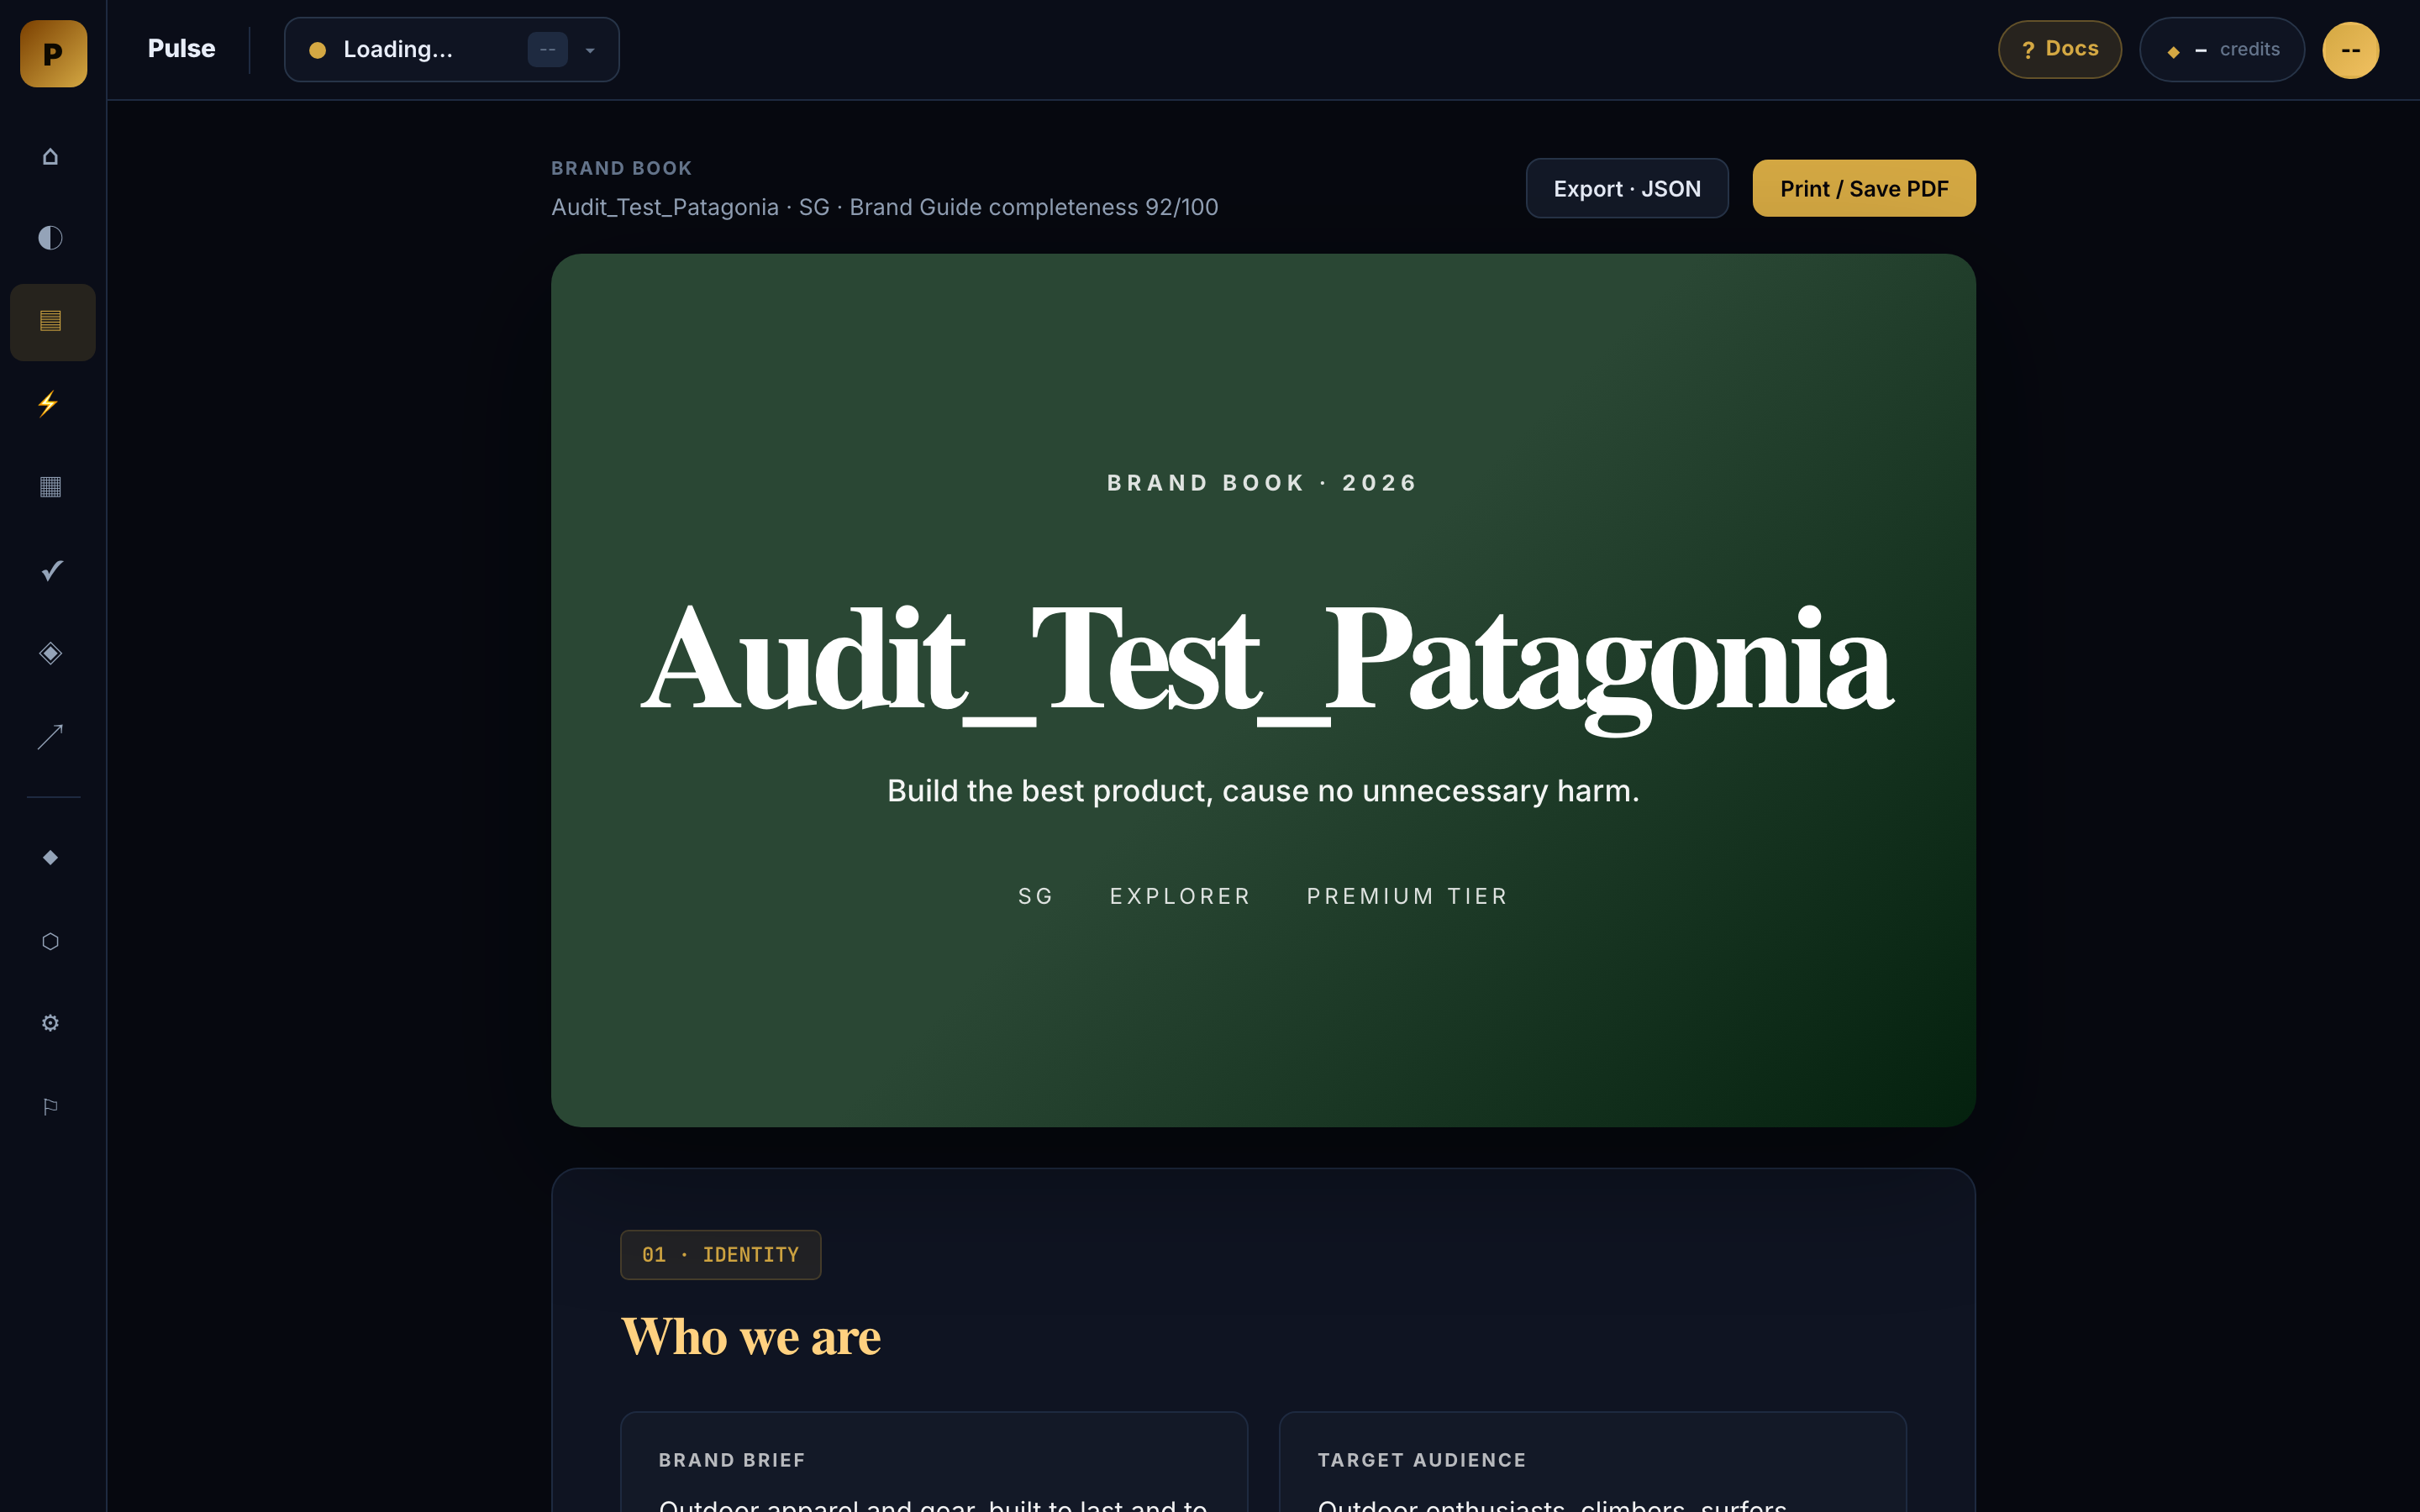Click the EXPLORER cover tag
2420x1512 pixels.
point(1180,896)
